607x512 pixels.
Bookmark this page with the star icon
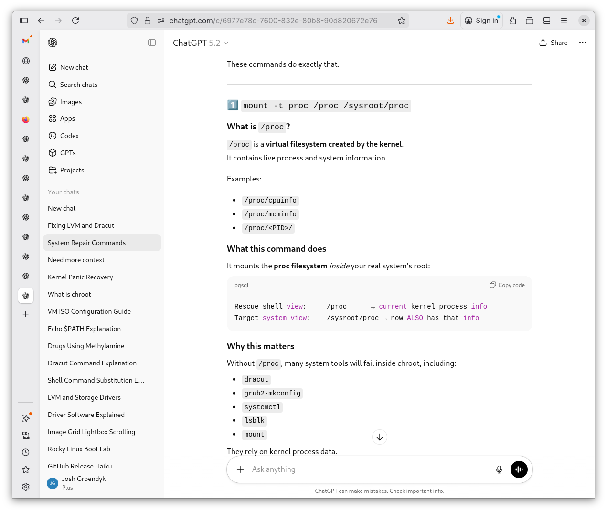tap(402, 21)
